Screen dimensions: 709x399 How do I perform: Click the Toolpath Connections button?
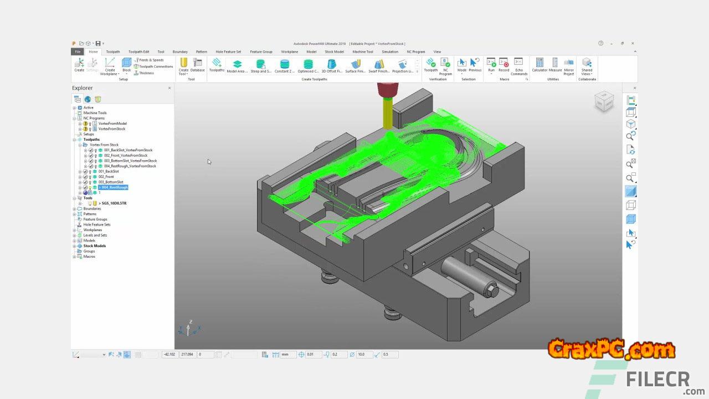coord(153,66)
